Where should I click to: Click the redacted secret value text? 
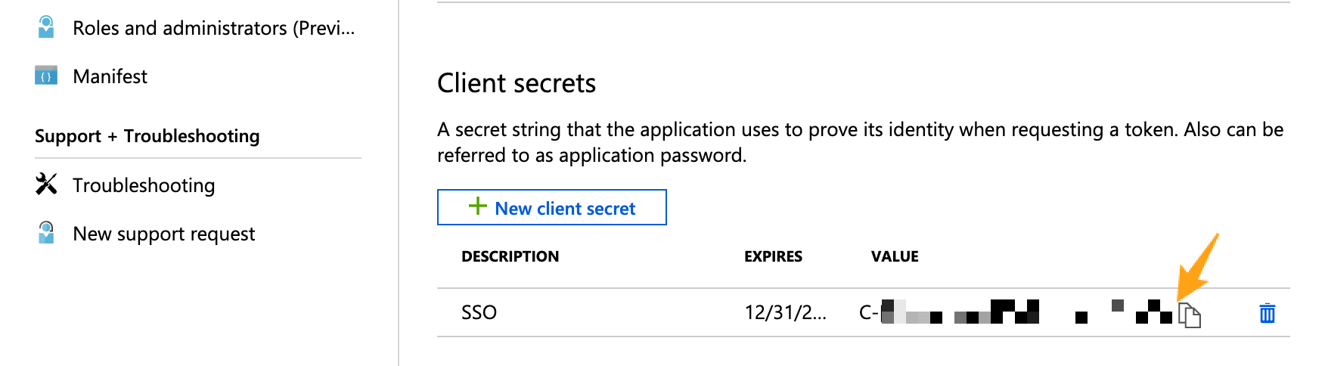click(x=1015, y=312)
